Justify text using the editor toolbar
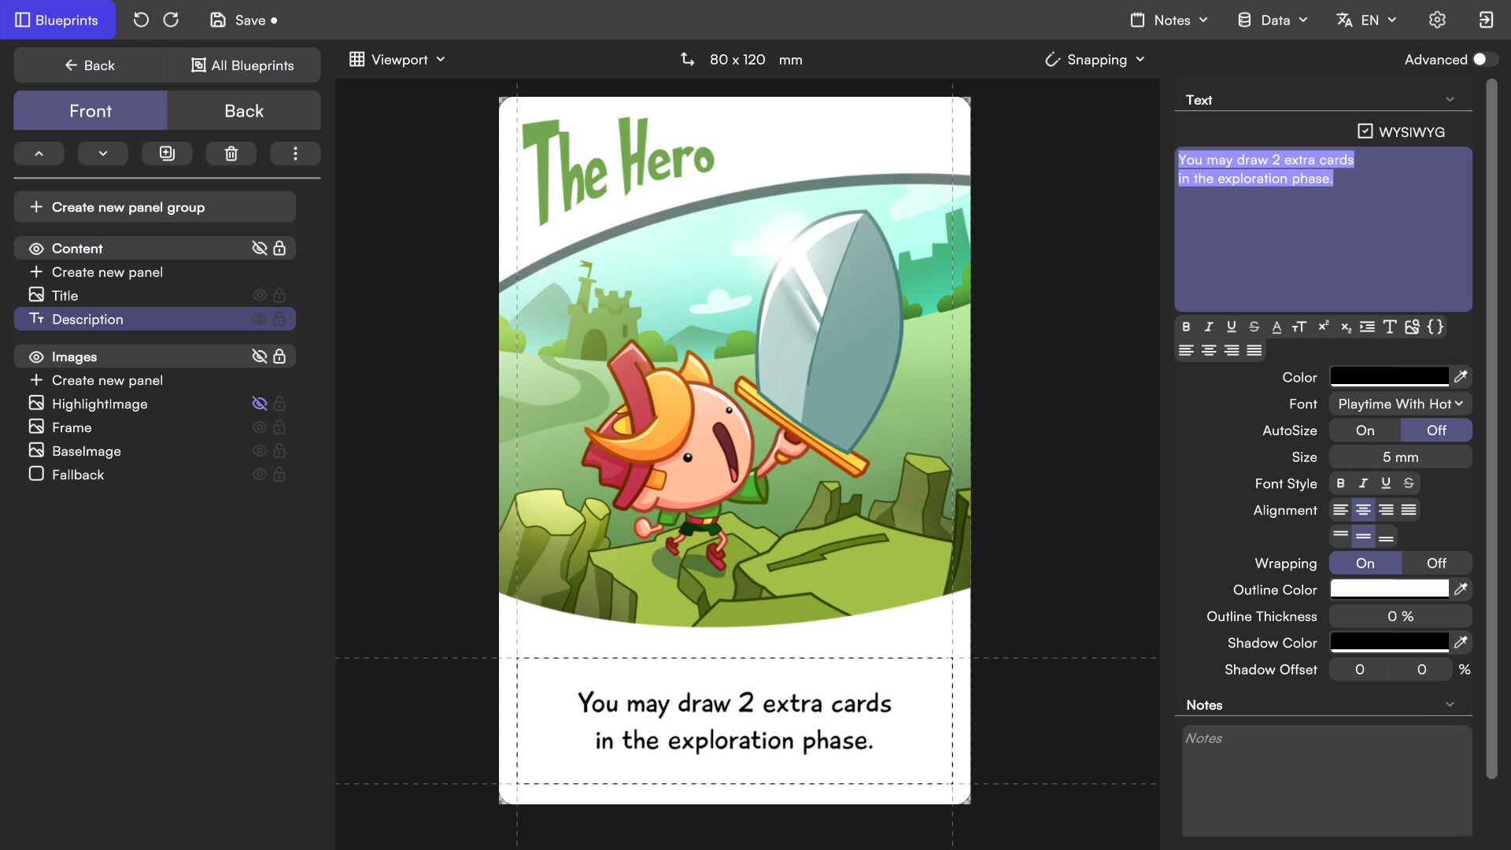 1254,350
